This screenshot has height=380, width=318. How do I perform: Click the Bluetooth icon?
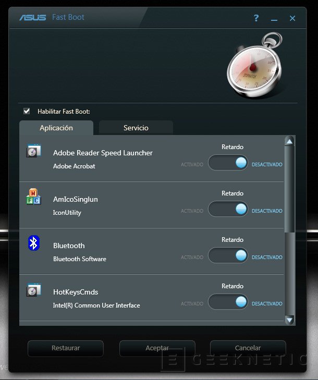click(x=34, y=243)
